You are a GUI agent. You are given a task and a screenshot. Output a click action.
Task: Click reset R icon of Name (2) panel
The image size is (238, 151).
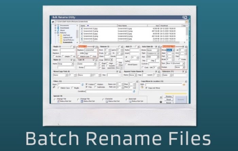pos(74,60)
